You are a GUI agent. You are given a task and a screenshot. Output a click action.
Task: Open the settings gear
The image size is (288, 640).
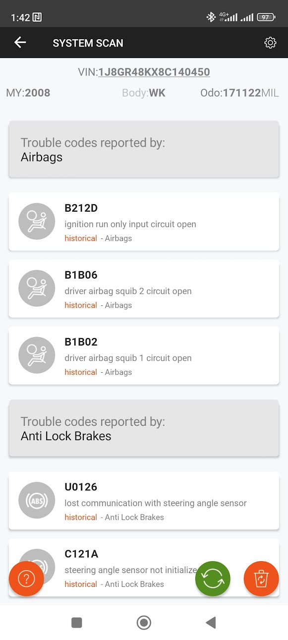click(270, 43)
